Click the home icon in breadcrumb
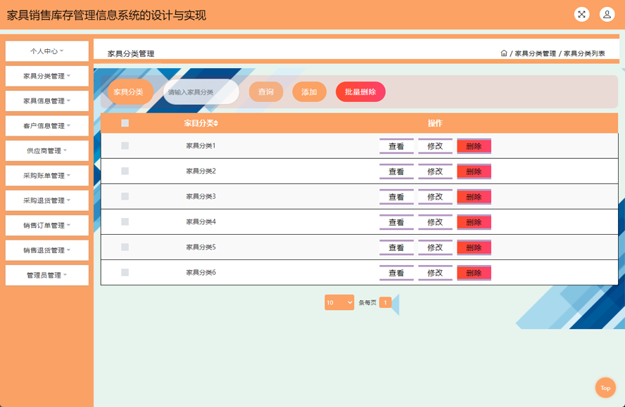Screen dimensions: 625x407 tap(504, 53)
